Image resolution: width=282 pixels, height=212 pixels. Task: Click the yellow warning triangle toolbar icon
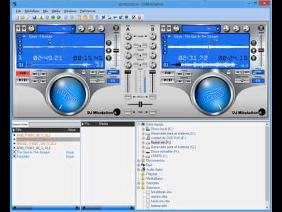[41, 17]
